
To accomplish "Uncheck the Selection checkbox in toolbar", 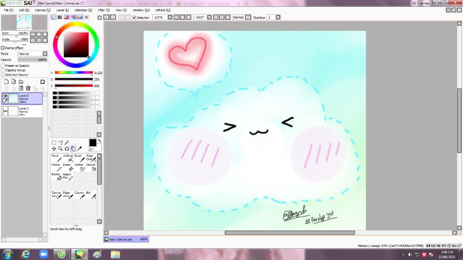I will (x=134, y=18).
